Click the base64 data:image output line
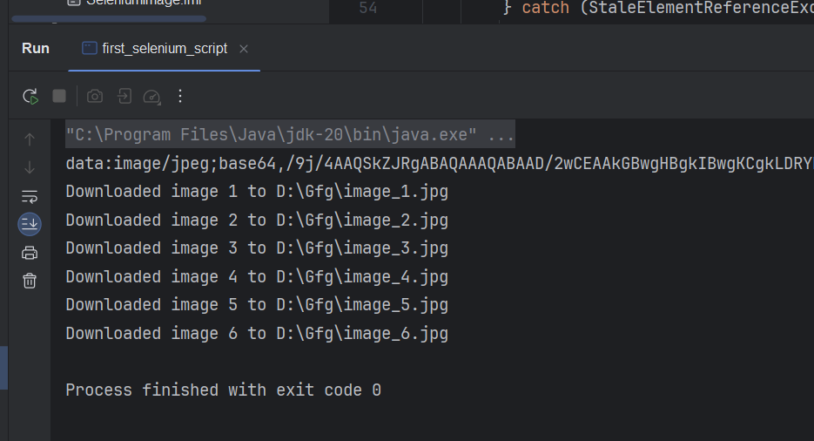The height and width of the screenshot is (441, 814). [x=435, y=163]
